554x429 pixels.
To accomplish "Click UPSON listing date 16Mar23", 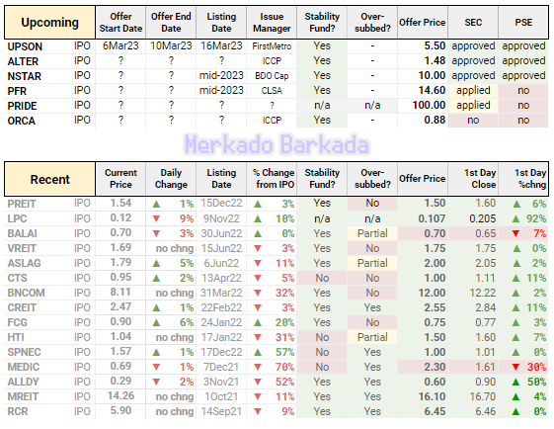I will point(221,46).
